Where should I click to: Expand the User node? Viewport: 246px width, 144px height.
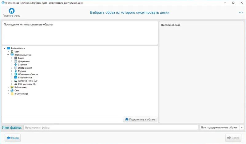[x=8, y=51]
